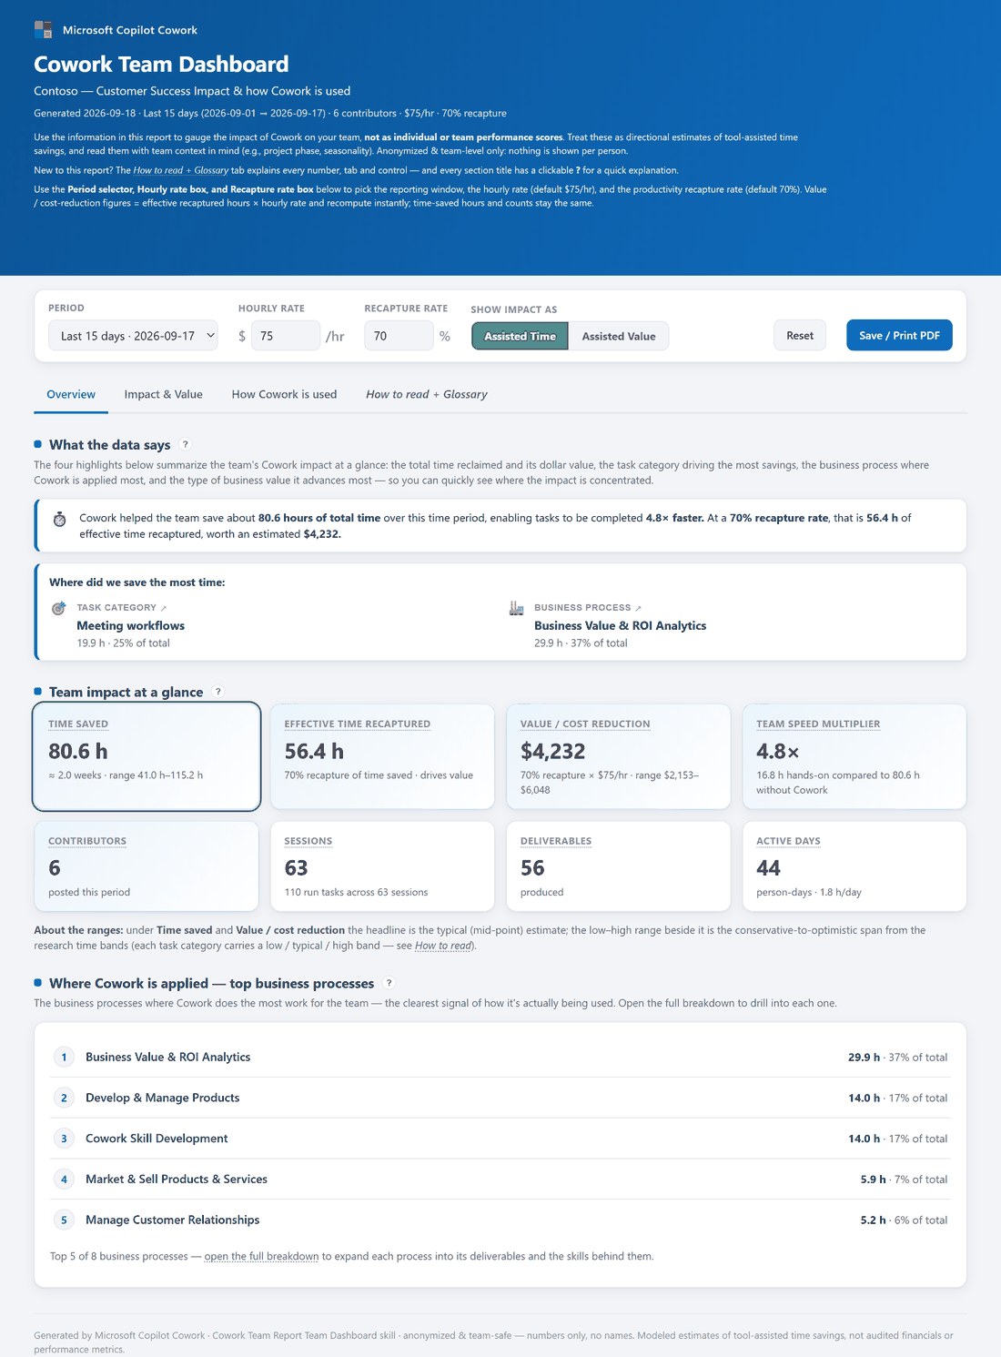Open How to read + Glossary link in header
The width and height of the screenshot is (1001, 1357).
(x=180, y=170)
